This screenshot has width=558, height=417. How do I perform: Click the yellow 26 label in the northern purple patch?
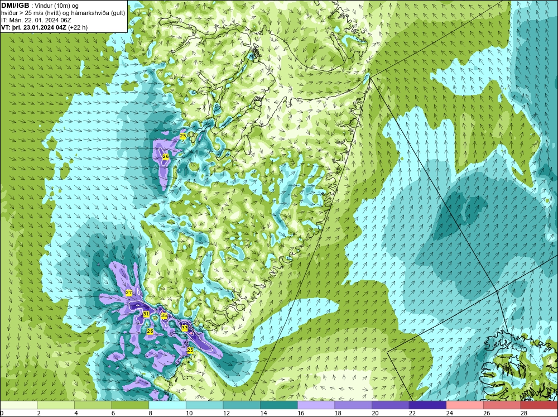tap(166, 156)
